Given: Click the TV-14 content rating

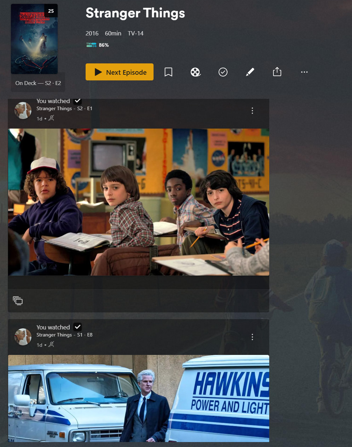Looking at the screenshot, I should (135, 33).
